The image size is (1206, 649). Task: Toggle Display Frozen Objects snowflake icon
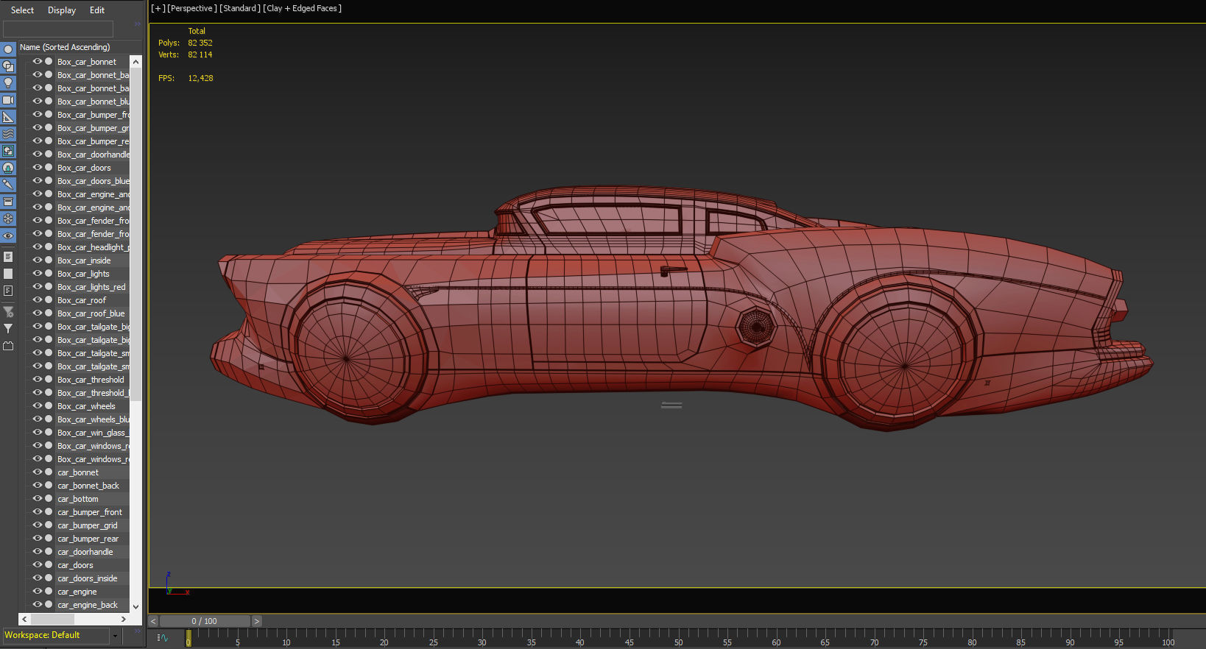(8, 219)
